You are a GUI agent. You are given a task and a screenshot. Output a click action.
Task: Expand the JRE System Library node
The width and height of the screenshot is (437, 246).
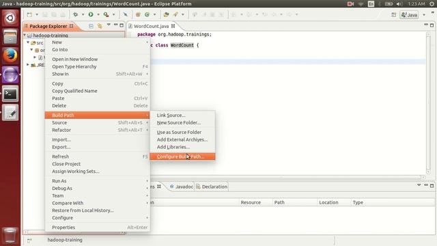pyautogui.click(x=28, y=65)
